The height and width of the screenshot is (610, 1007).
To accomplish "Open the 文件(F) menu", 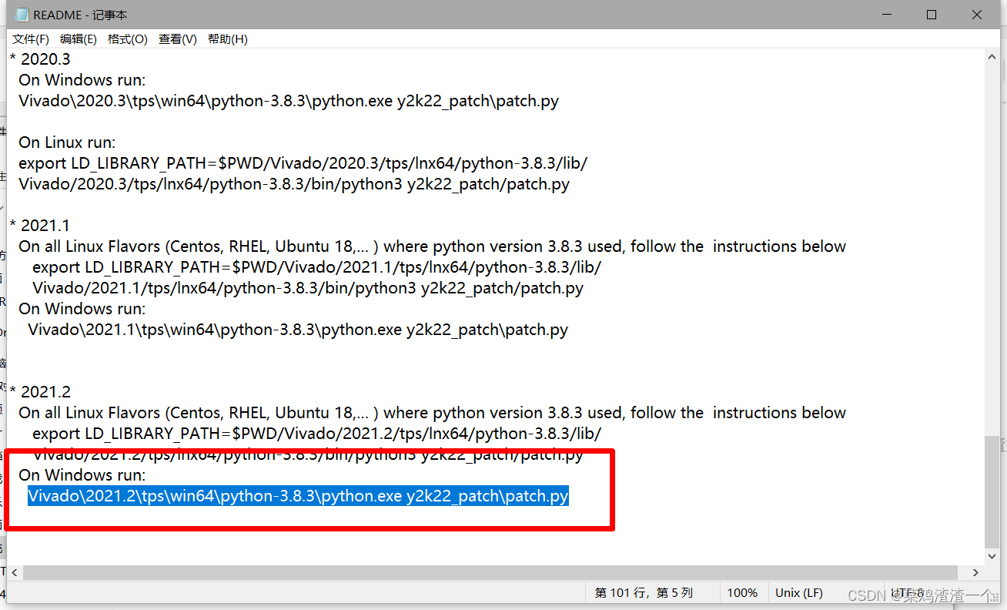I will click(31, 39).
